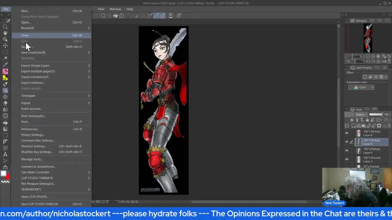Open the Help menu

coord(130,9)
